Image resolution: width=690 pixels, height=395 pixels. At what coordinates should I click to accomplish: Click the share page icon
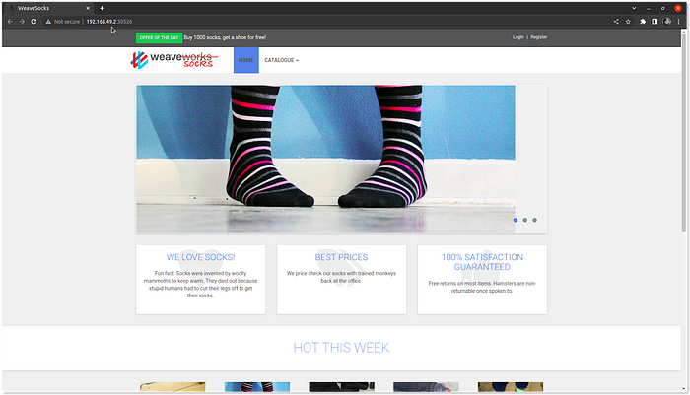[616, 21]
